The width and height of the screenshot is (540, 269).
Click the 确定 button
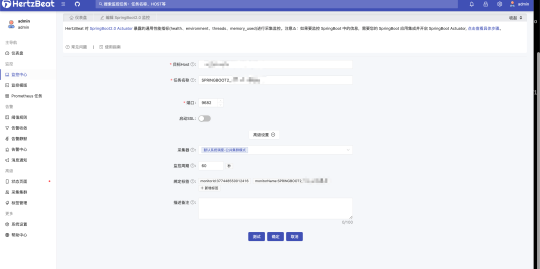tap(275, 236)
